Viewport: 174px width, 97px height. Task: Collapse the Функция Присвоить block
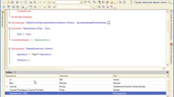[10, 28]
